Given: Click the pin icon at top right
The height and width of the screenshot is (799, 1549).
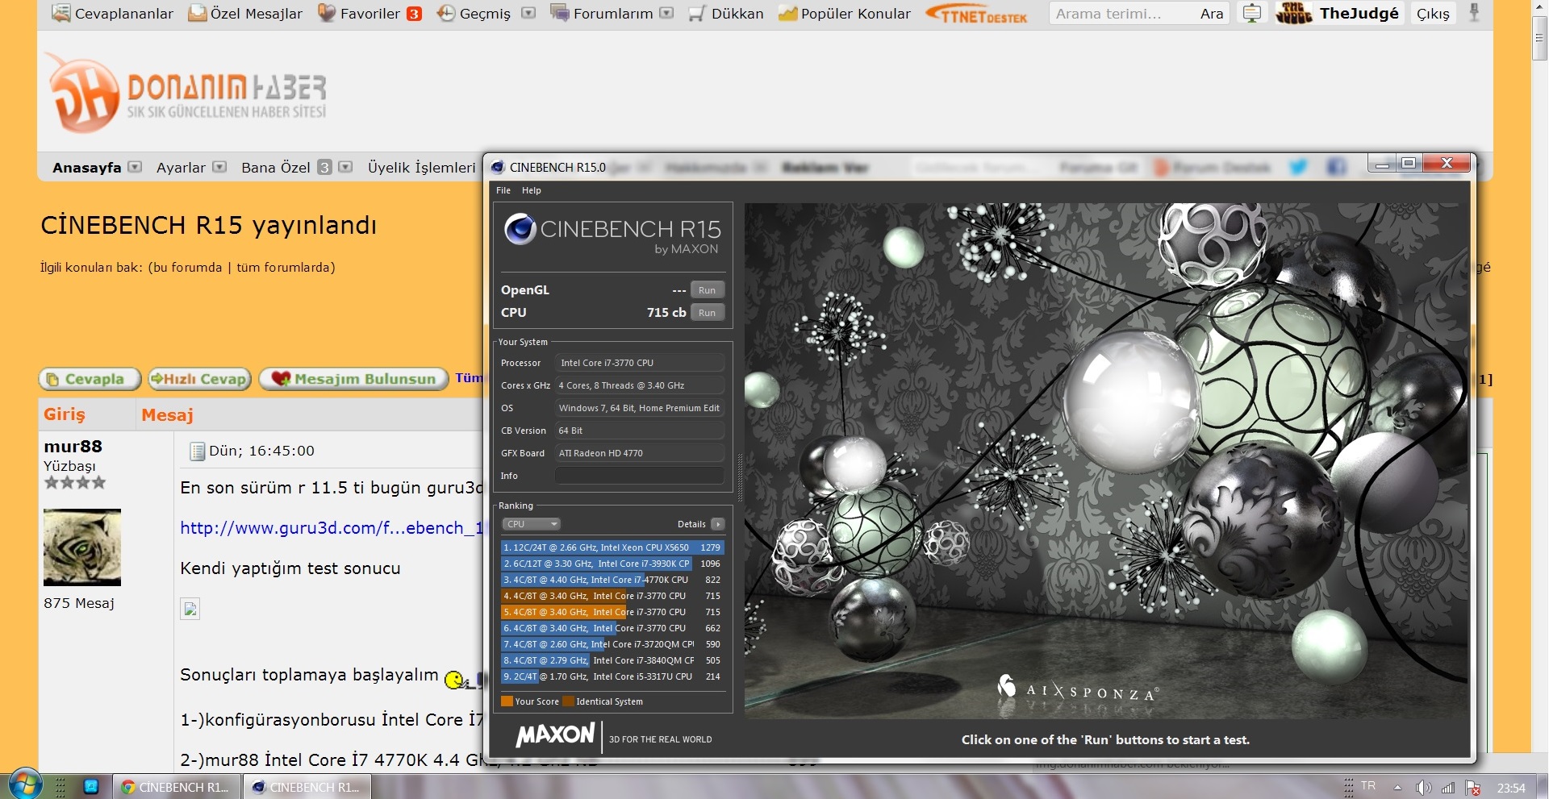Looking at the screenshot, I should coord(1474,13).
